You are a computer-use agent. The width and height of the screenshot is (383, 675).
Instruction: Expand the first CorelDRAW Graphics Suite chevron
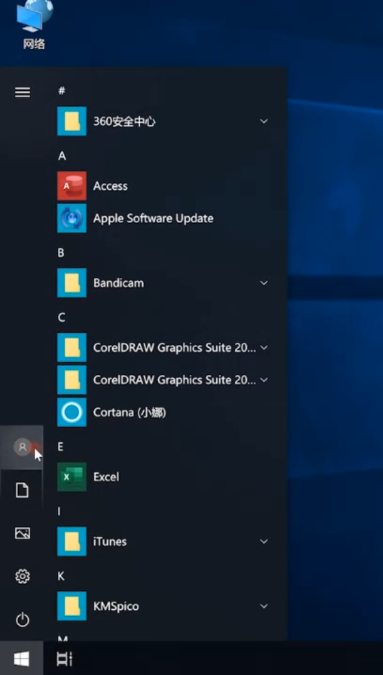(264, 347)
